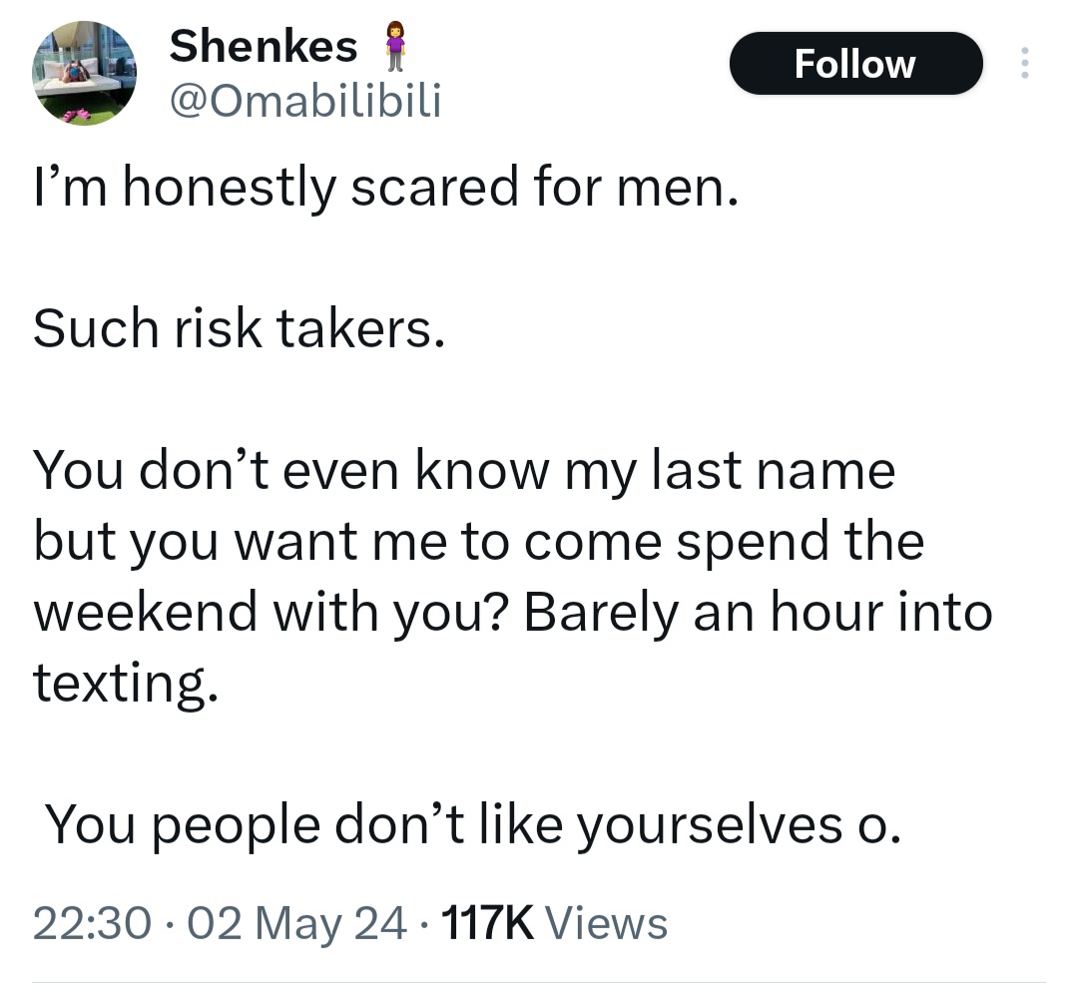Click the word Views after 117K
1078x993 pixels.
(607, 923)
